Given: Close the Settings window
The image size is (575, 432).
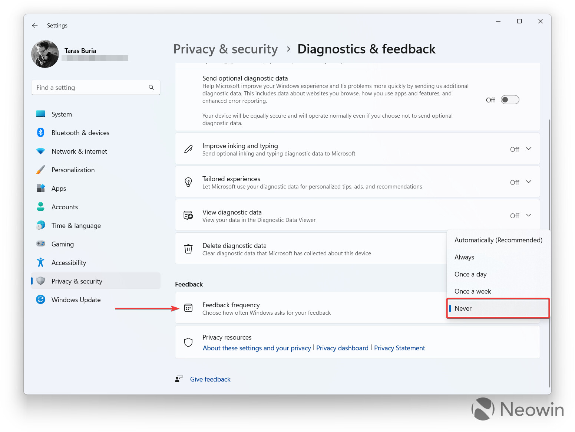Looking at the screenshot, I should click(541, 21).
